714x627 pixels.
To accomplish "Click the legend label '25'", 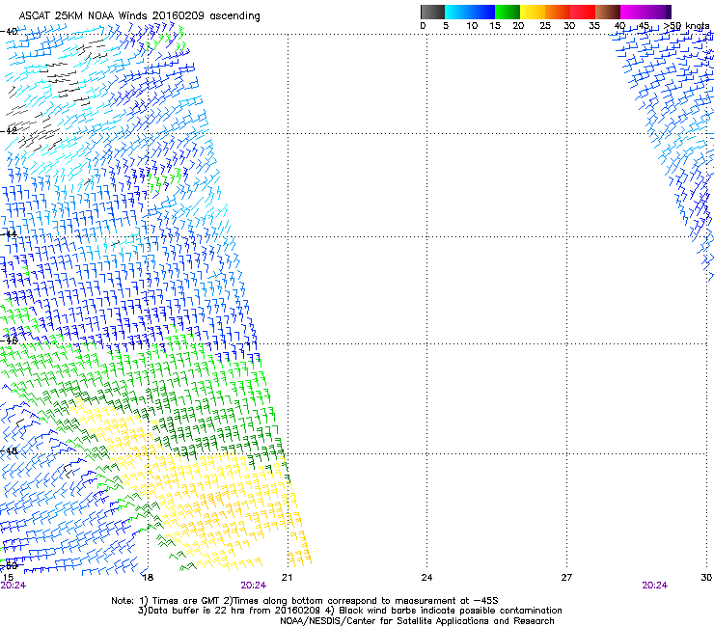I will pyautogui.click(x=545, y=26).
